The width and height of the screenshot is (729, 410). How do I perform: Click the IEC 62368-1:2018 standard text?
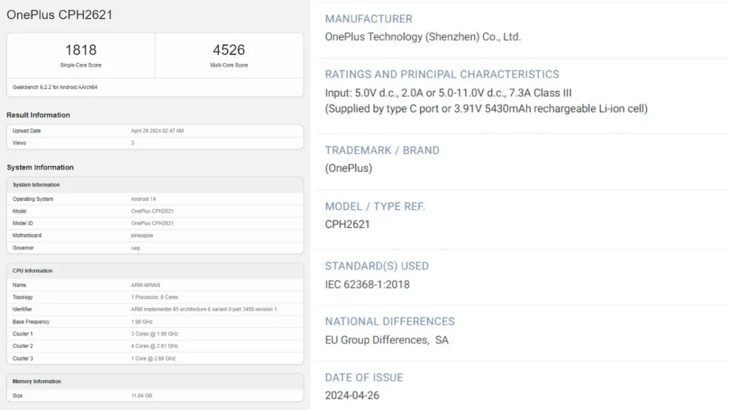368,284
